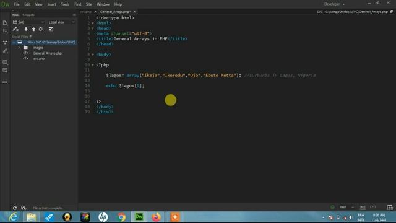Image resolution: width=396 pixels, height=223 pixels.
Task: Select the Files panel tab
Action: pos(15,15)
